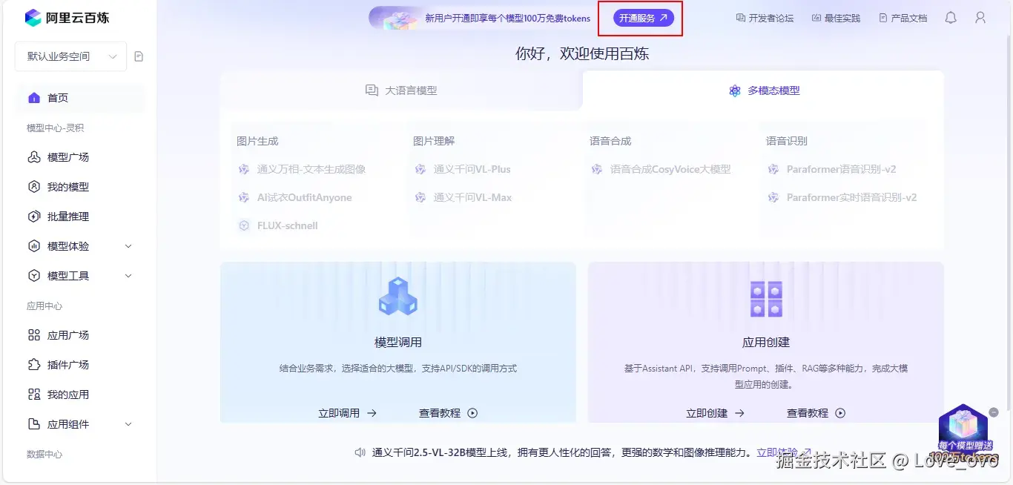The height and width of the screenshot is (485, 1013).
Task: Click the 模型广场 sidebar icon
Action: [34, 157]
